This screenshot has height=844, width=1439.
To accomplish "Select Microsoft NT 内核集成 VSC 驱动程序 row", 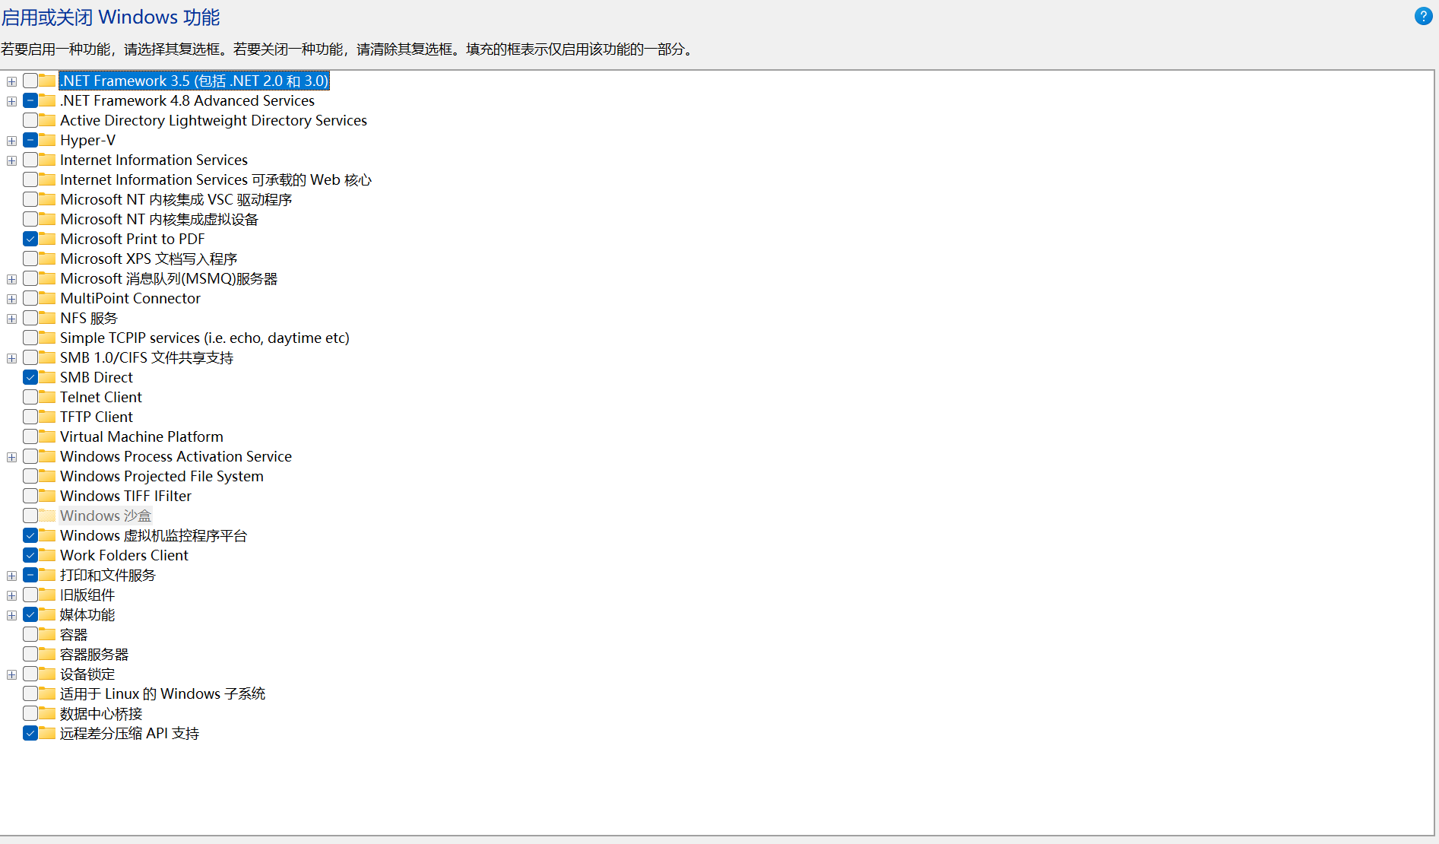I will (176, 199).
